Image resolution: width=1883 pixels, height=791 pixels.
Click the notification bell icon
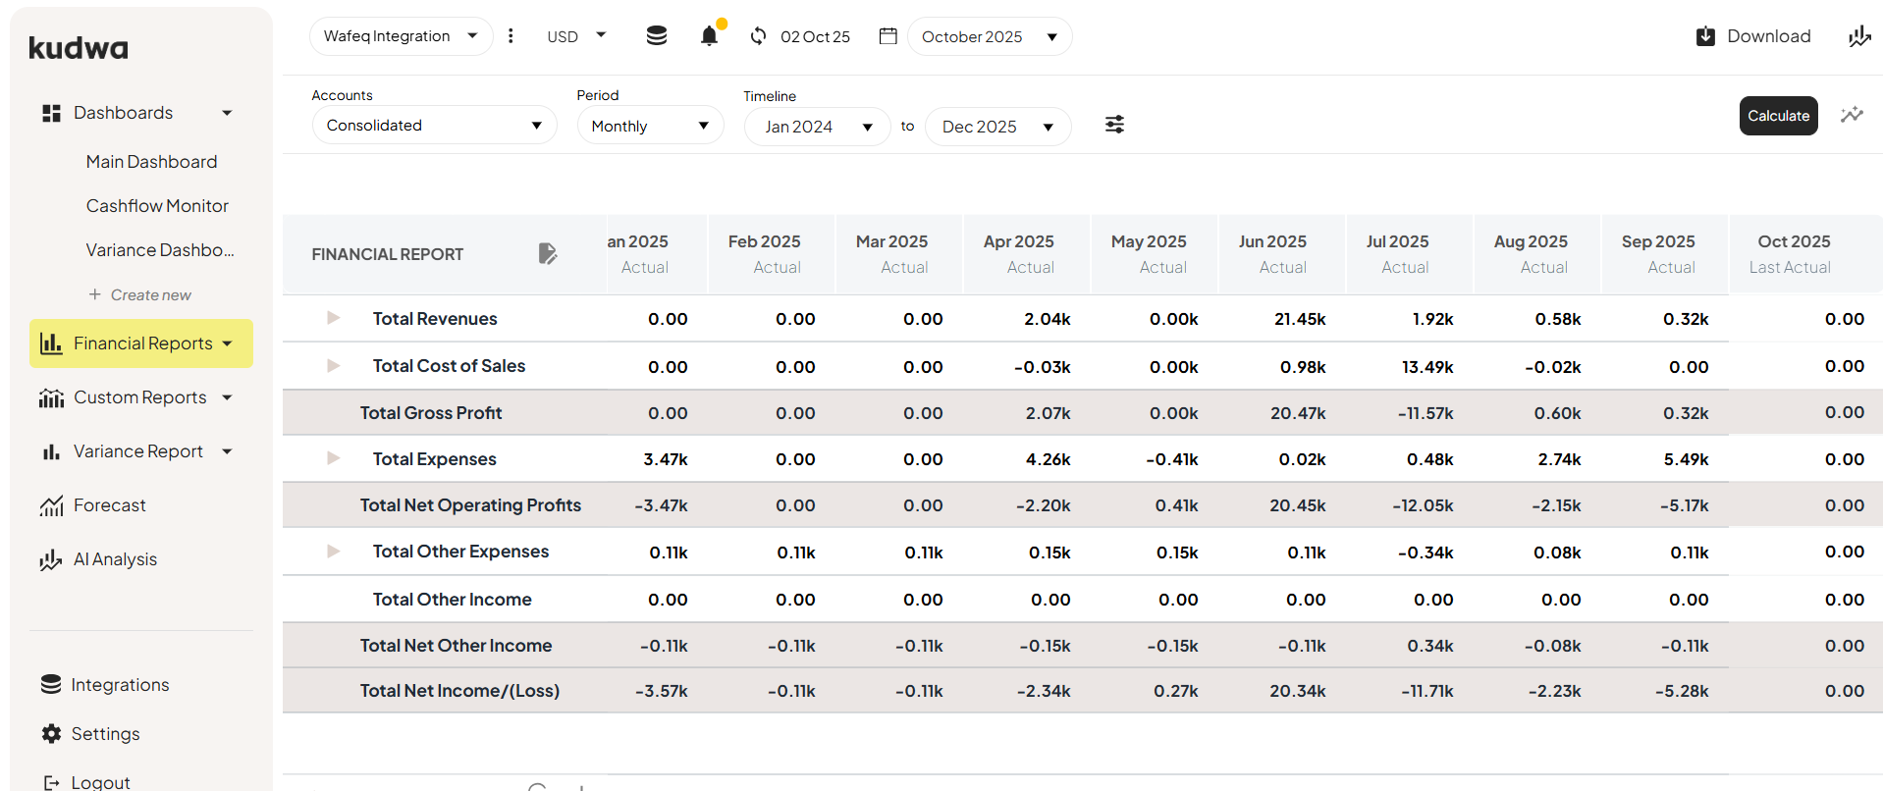tap(709, 36)
